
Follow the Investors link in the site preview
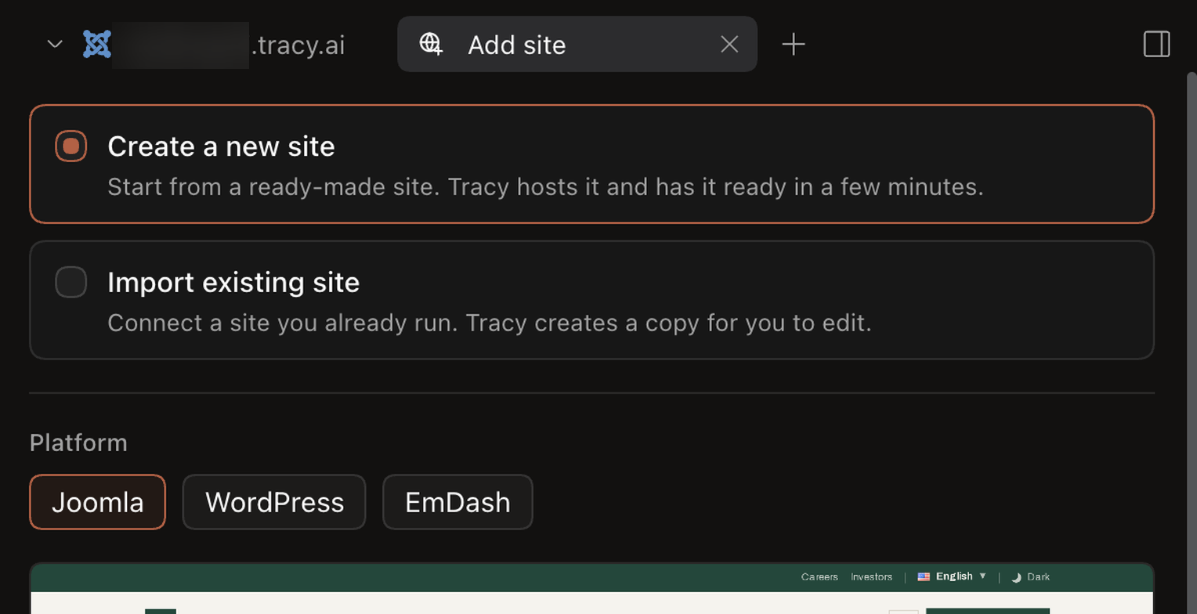(872, 577)
